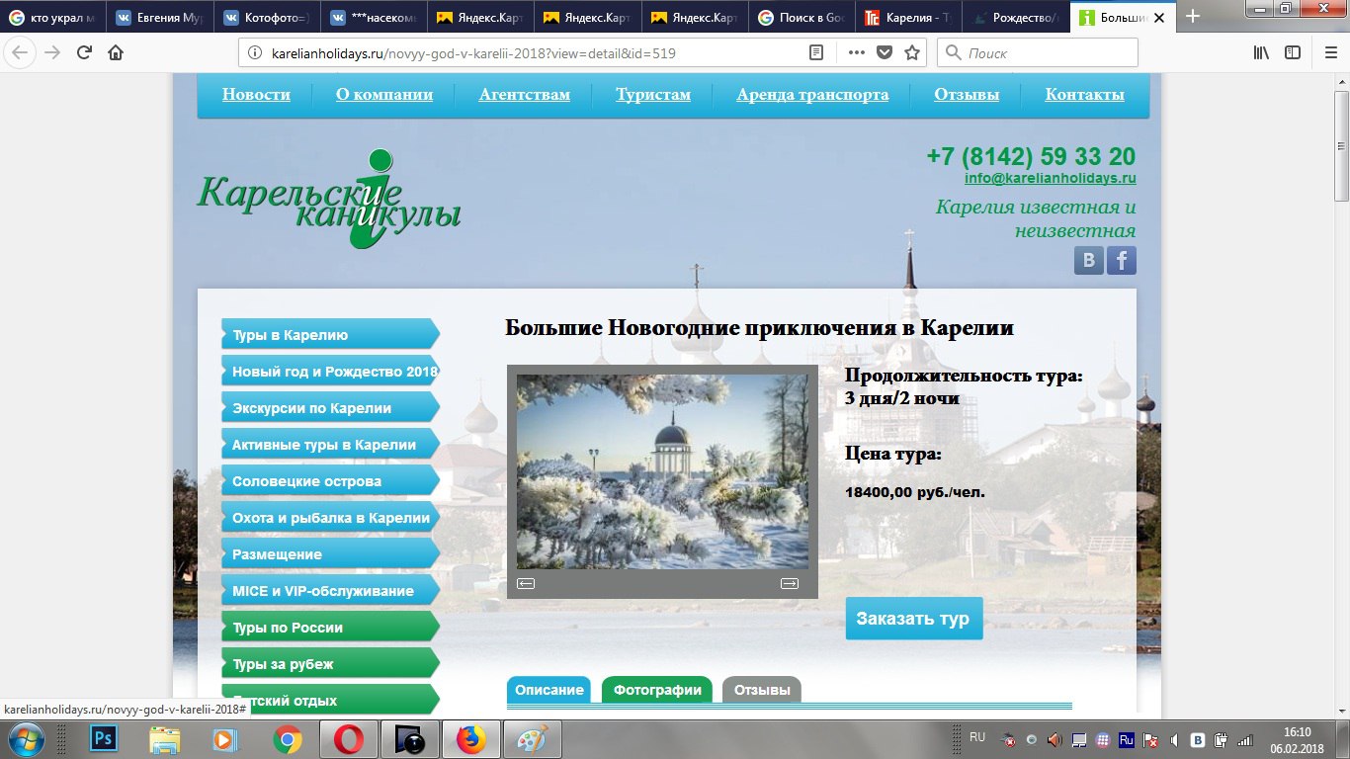Show next photo with slider right arrow
The width and height of the screenshot is (1350, 759).
click(x=789, y=583)
